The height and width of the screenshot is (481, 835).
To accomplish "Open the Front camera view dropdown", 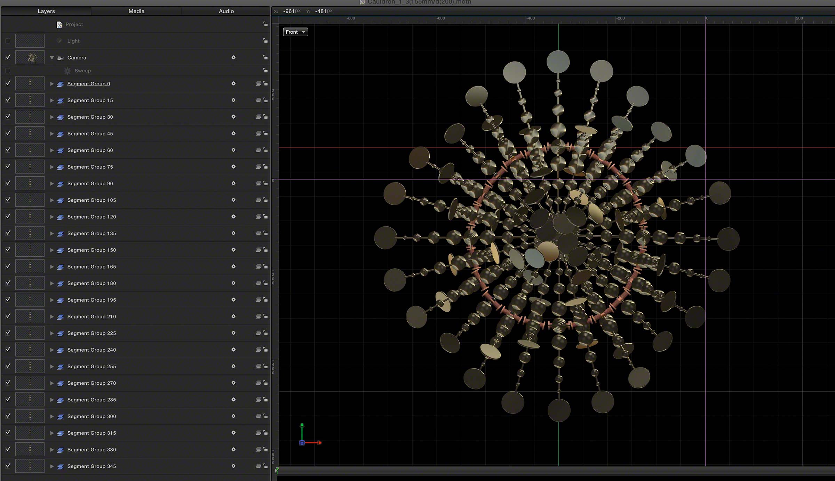I will point(295,32).
